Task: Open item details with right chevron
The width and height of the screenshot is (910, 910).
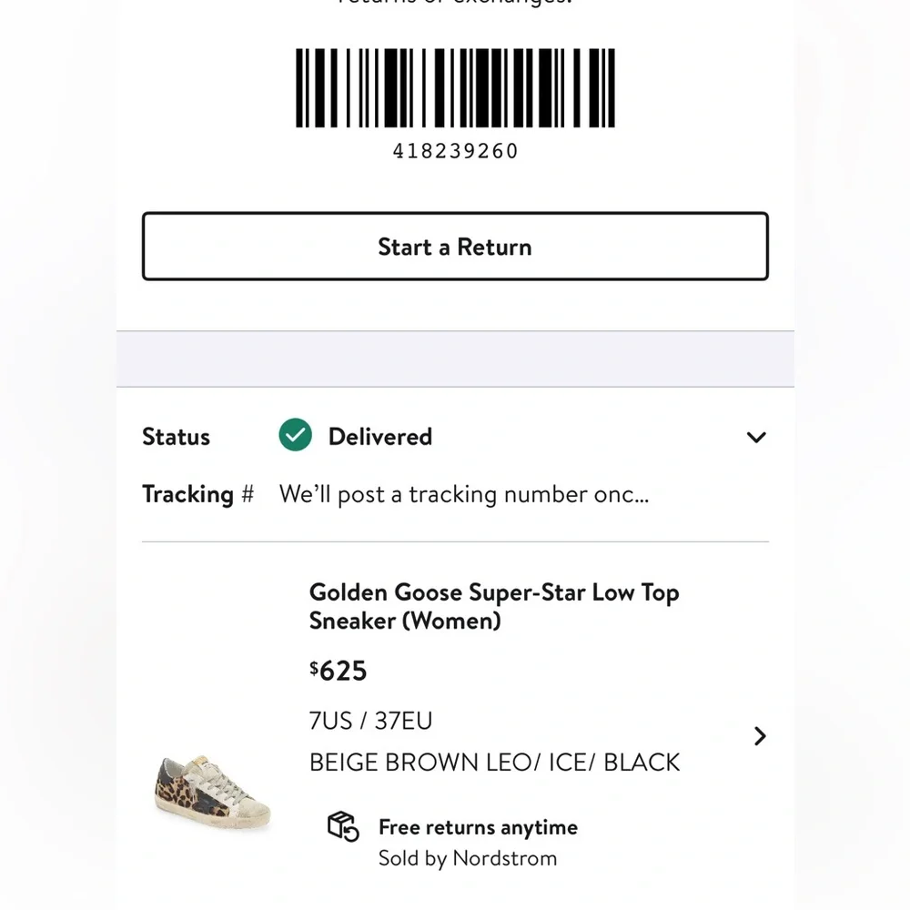Action: coord(761,736)
